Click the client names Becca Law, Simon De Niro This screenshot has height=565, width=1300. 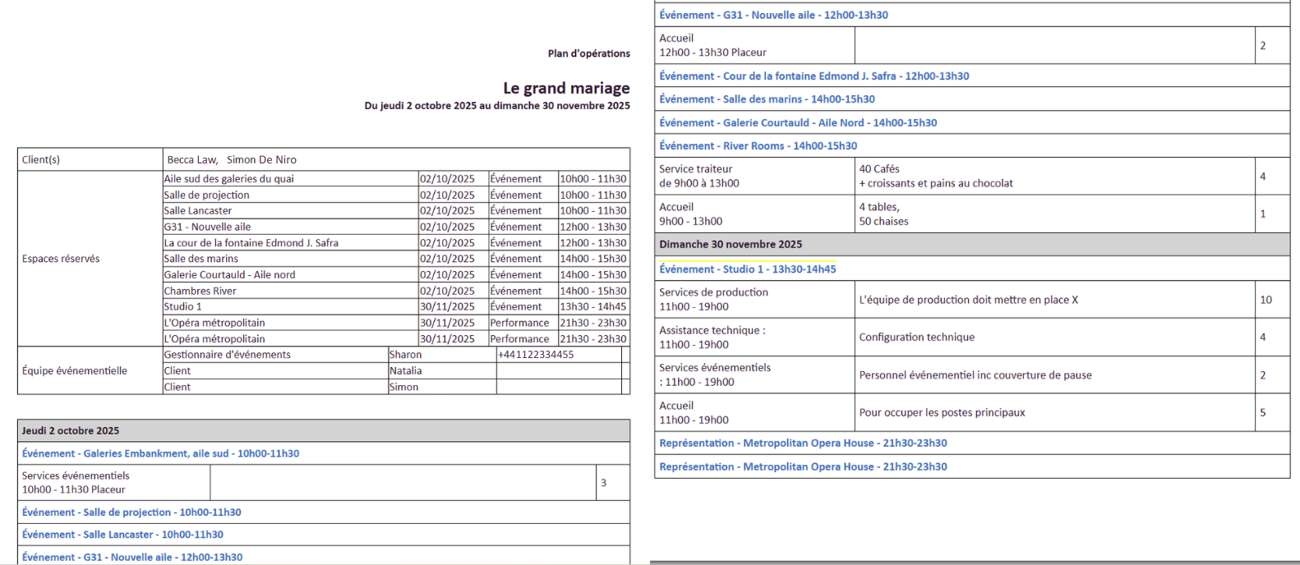[x=232, y=160]
